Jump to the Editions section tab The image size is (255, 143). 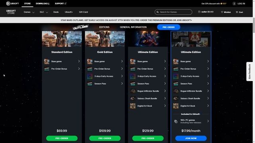coord(104,27)
